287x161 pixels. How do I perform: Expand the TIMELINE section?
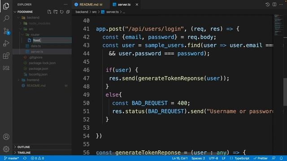click(42, 153)
